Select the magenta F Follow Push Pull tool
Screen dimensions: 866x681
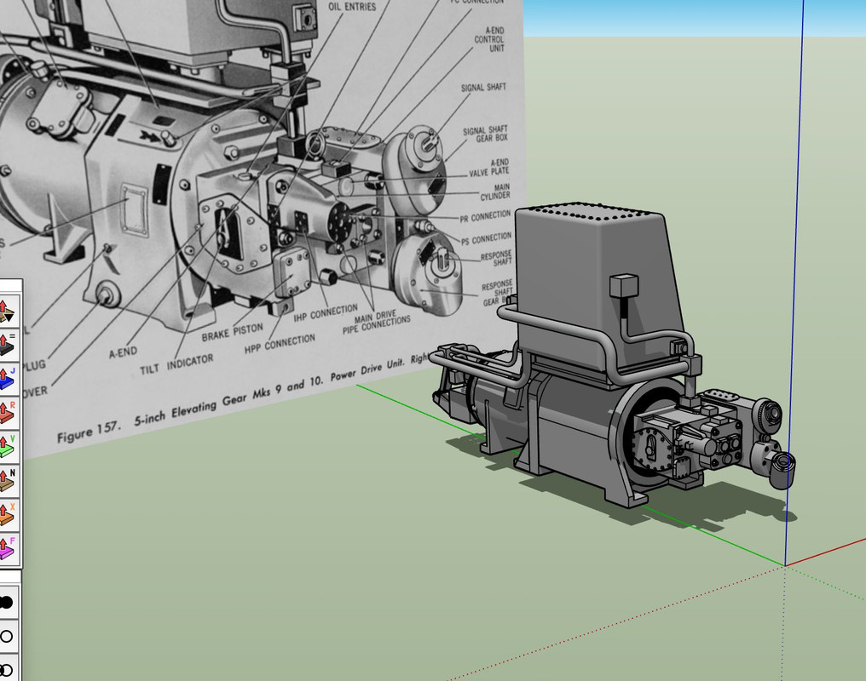(7, 548)
